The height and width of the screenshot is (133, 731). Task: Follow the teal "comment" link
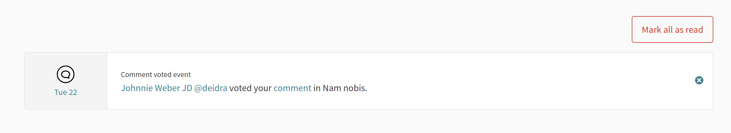(292, 88)
